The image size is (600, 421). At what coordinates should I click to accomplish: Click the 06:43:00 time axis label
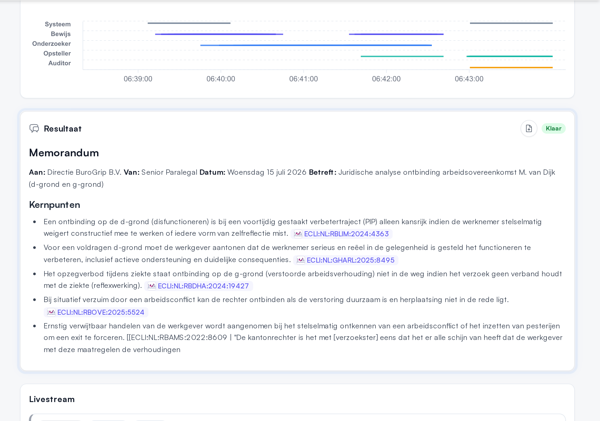pos(469,79)
